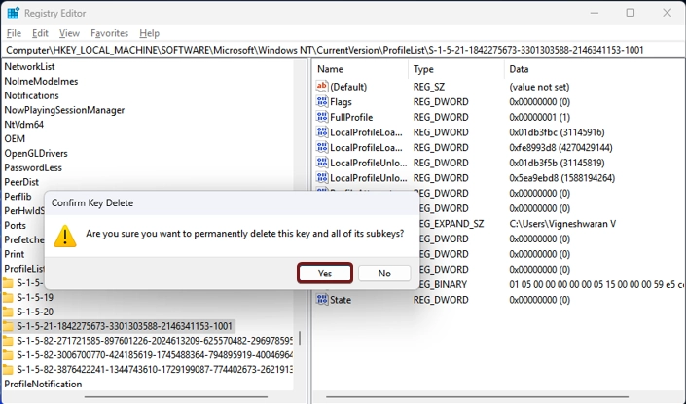Click folder icon of S-1-5-82-3876422241 key
The width and height of the screenshot is (686, 404).
[8, 370]
